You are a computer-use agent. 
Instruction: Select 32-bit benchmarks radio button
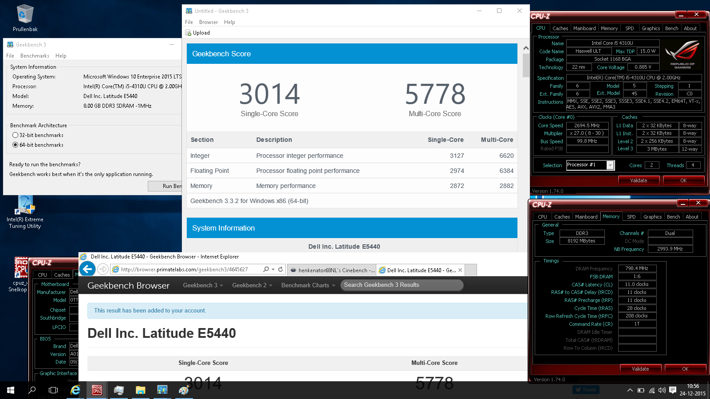16,135
